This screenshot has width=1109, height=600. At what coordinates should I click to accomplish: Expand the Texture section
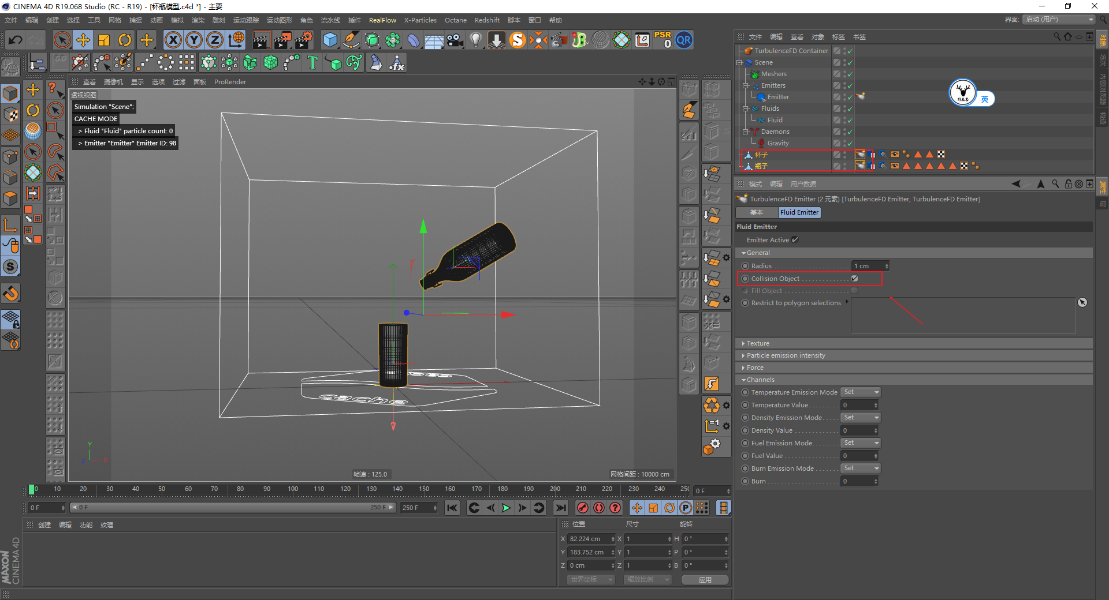pyautogui.click(x=757, y=343)
